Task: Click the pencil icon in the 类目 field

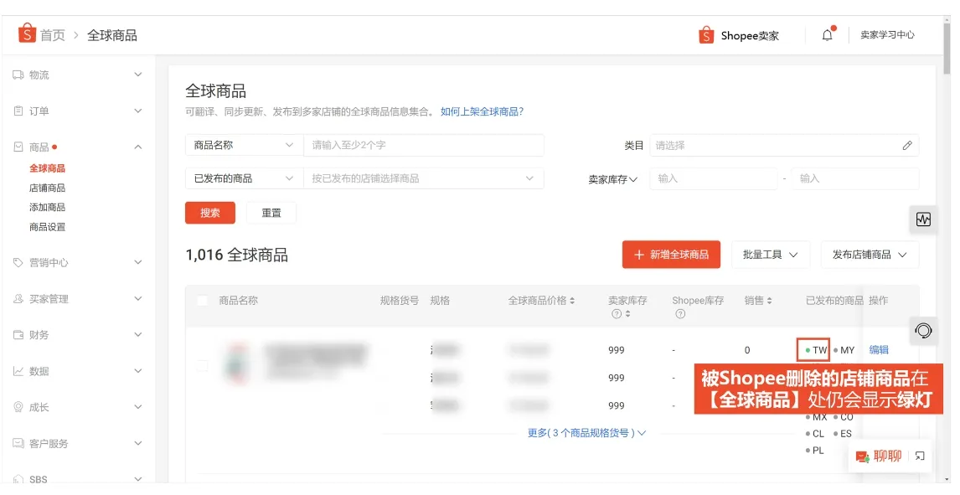Action: click(x=906, y=145)
